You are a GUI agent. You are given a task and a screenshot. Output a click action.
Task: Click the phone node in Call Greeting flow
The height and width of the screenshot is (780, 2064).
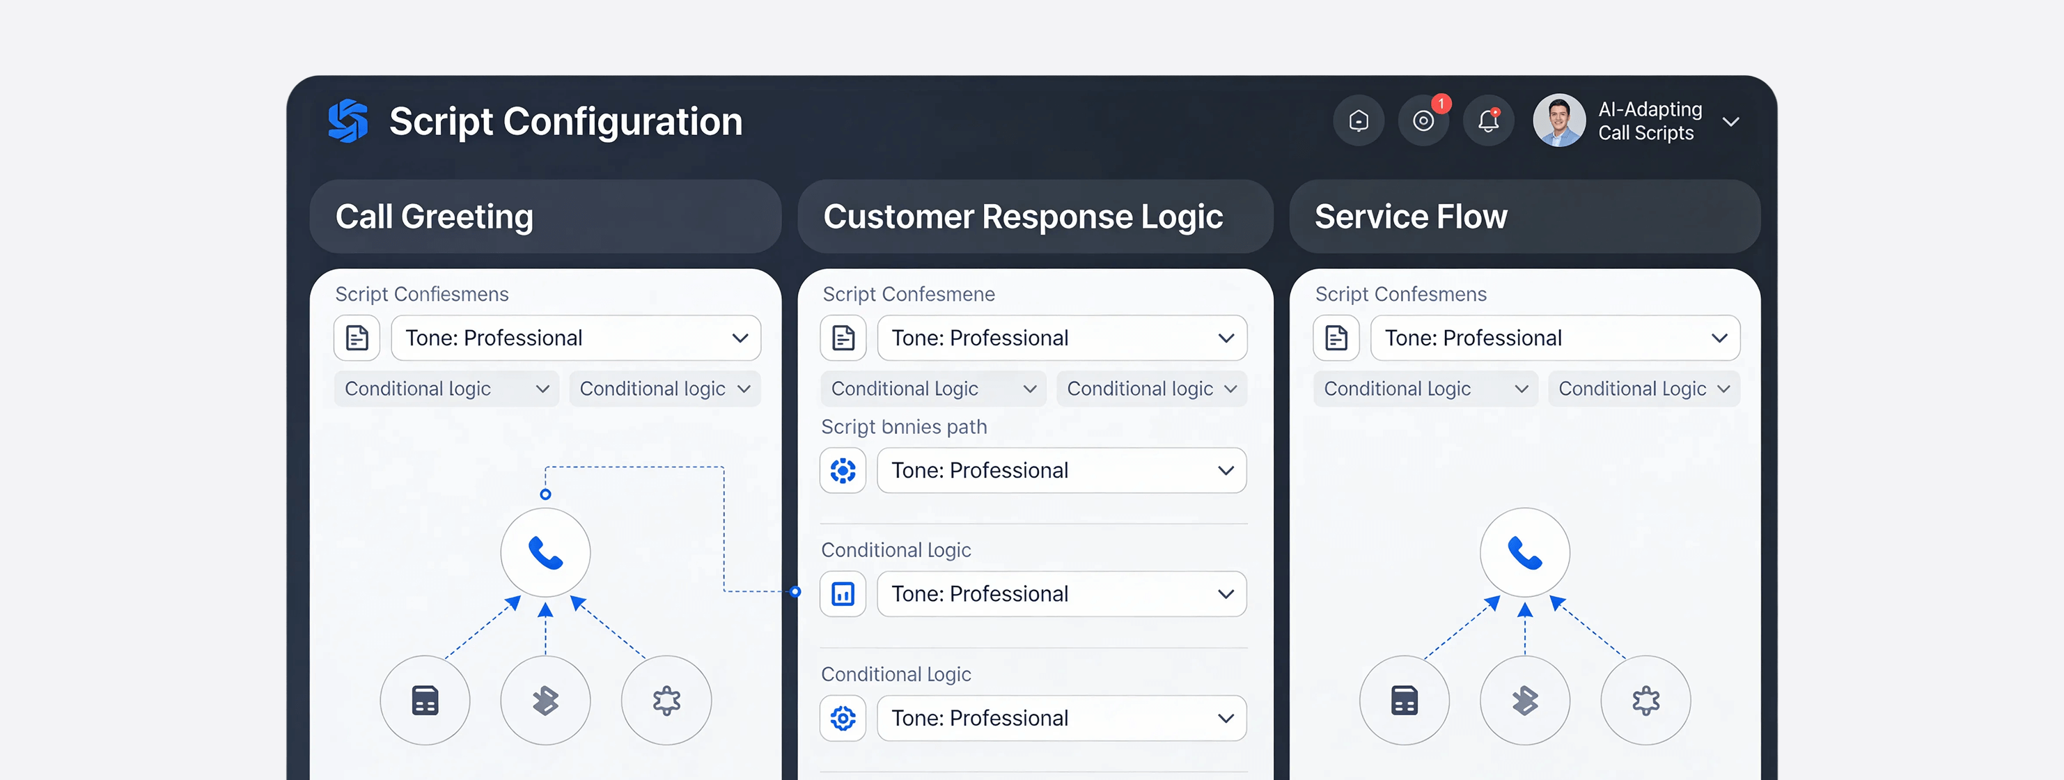(x=545, y=553)
